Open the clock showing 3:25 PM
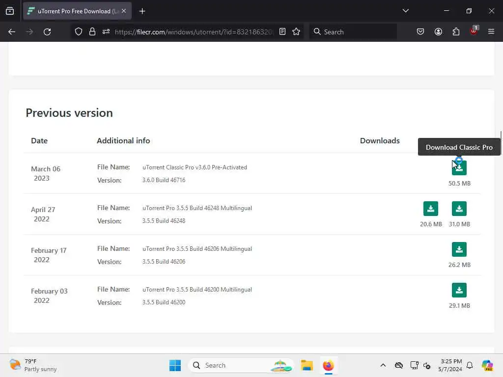Image resolution: width=503 pixels, height=377 pixels. pyautogui.click(x=451, y=365)
